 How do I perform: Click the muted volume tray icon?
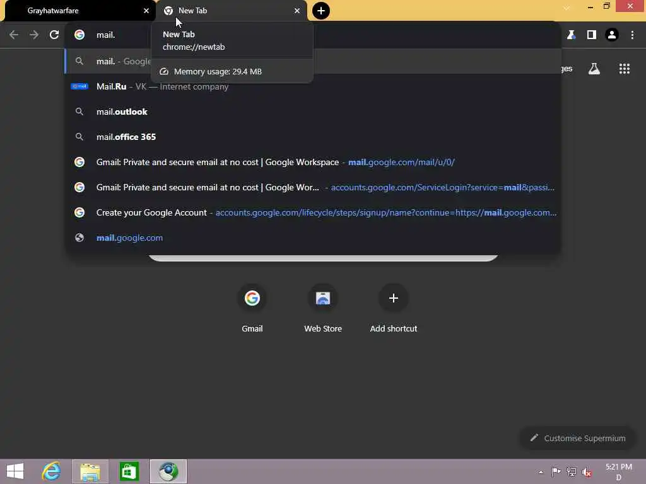click(586, 471)
